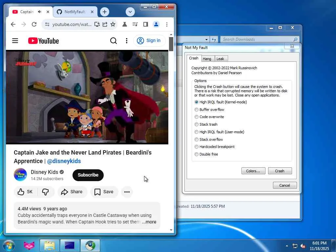
Task: Toggle Chrome side panel
Action: point(145,24)
